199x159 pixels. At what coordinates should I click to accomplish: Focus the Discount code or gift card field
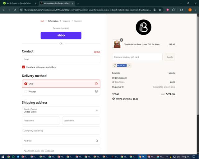point(137,57)
